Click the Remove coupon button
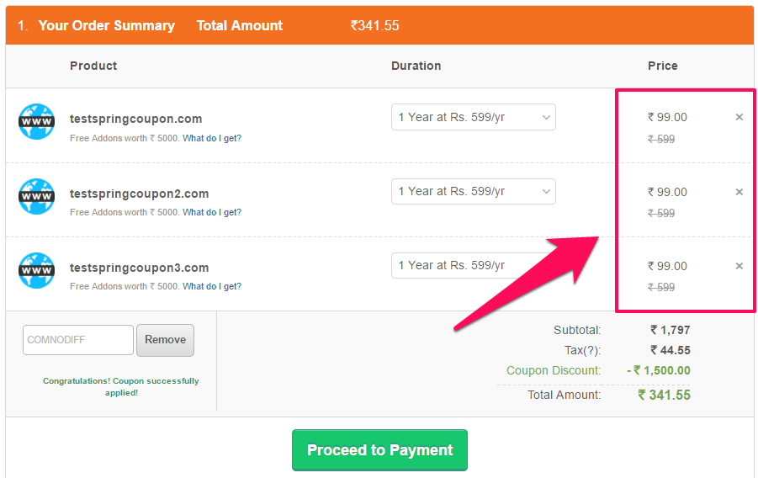The image size is (758, 478). click(166, 340)
